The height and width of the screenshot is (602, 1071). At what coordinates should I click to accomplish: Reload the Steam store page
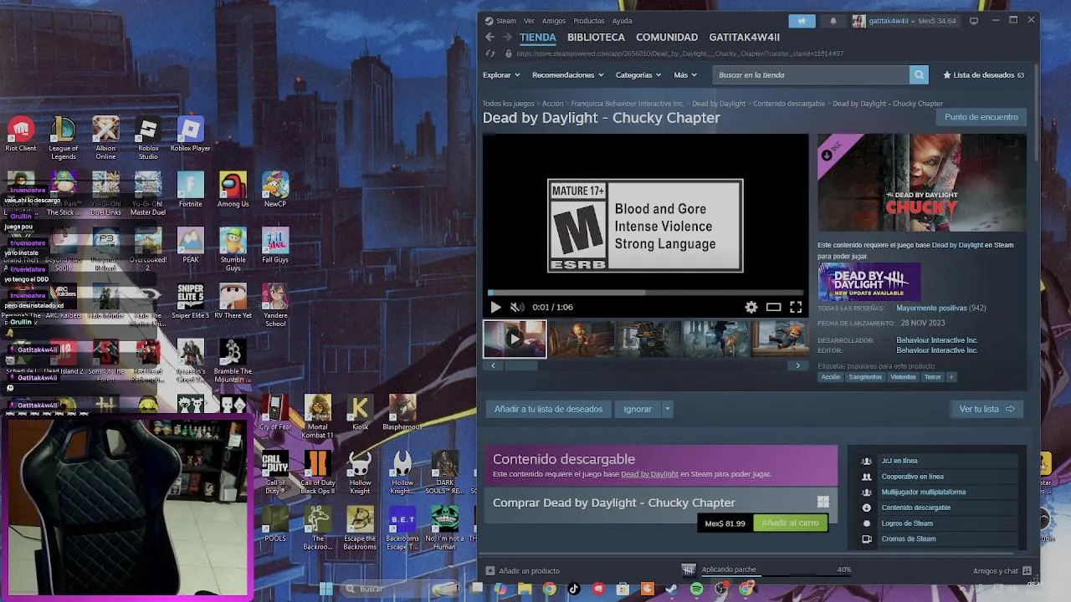tap(491, 54)
